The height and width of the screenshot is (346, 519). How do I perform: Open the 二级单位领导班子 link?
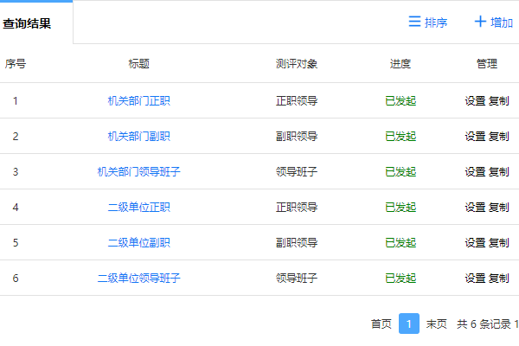click(x=139, y=278)
